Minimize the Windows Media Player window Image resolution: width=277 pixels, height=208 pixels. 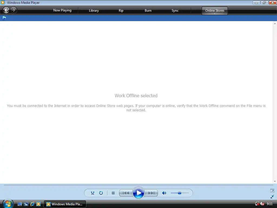click(x=256, y=3)
